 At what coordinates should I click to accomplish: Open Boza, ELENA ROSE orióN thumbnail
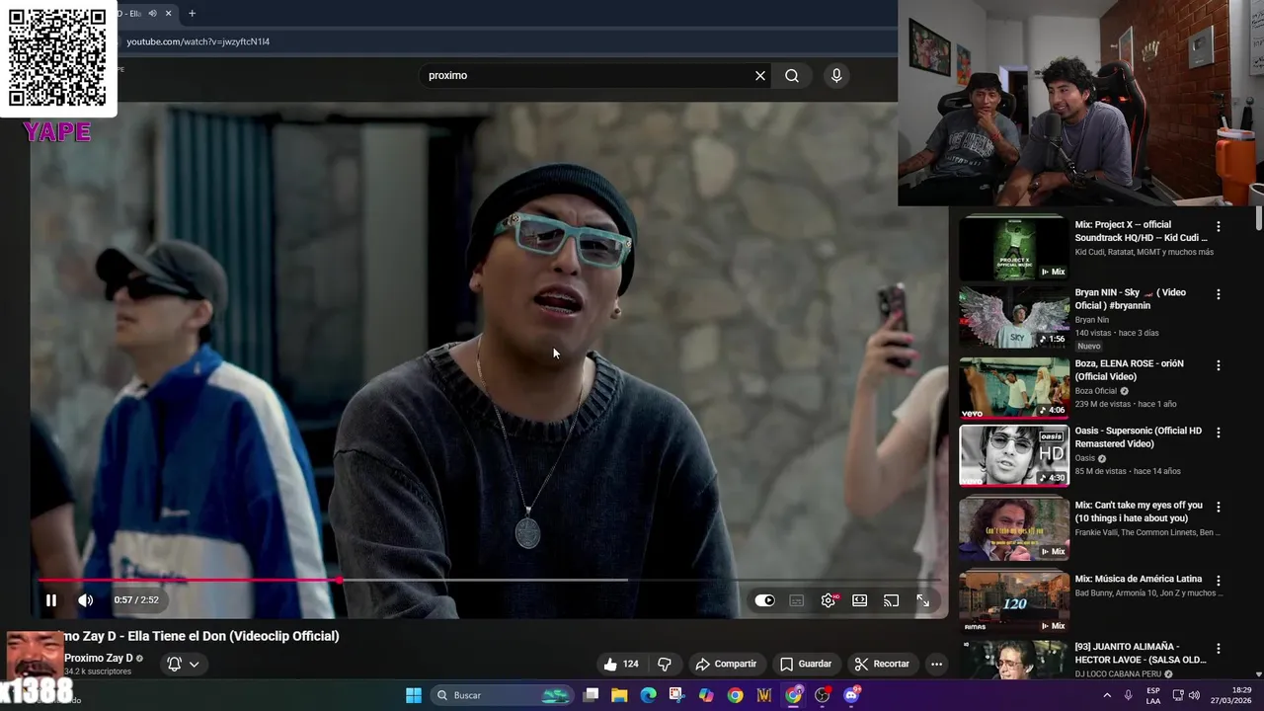(x=1014, y=388)
